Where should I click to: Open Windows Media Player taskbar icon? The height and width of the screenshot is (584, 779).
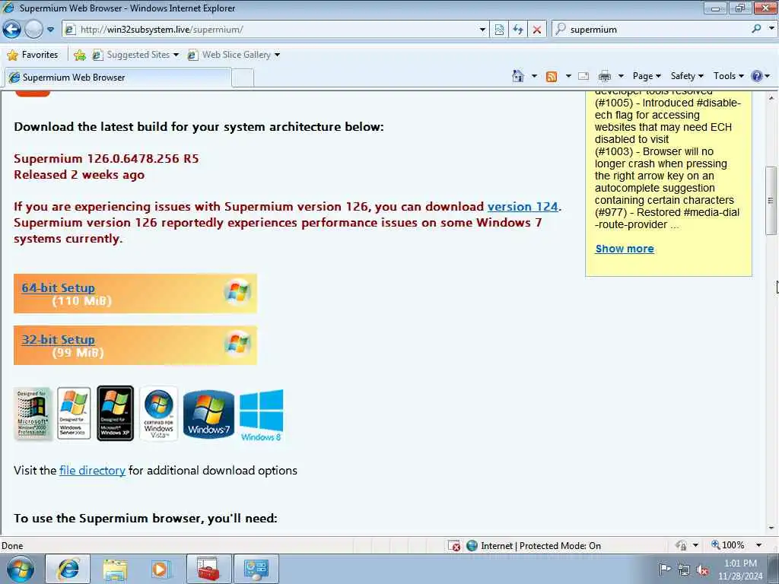(161, 569)
